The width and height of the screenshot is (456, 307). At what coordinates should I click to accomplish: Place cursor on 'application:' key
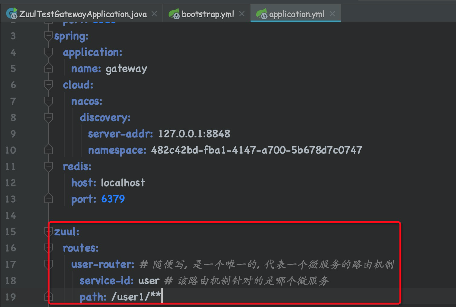[92, 53]
